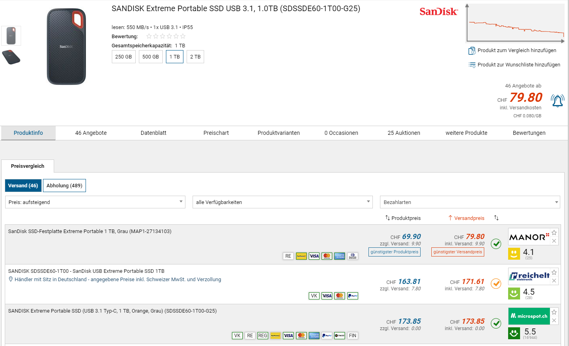
Task: Open the Datenblatt tab
Action: (153, 133)
